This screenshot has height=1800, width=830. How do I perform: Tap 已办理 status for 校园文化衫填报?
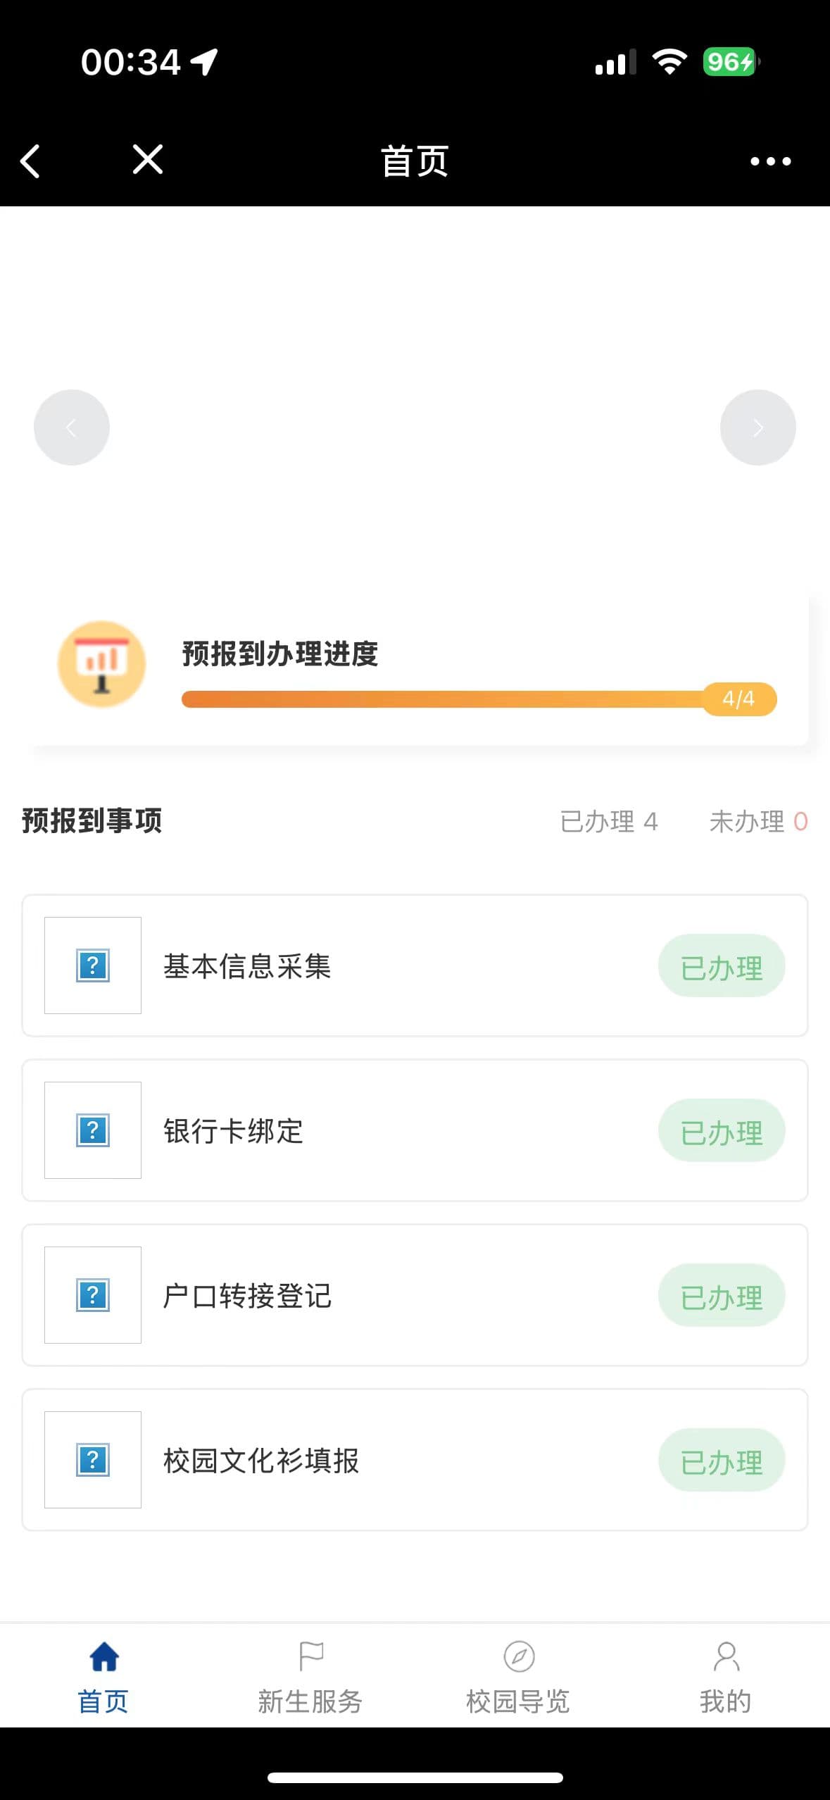coord(722,1461)
